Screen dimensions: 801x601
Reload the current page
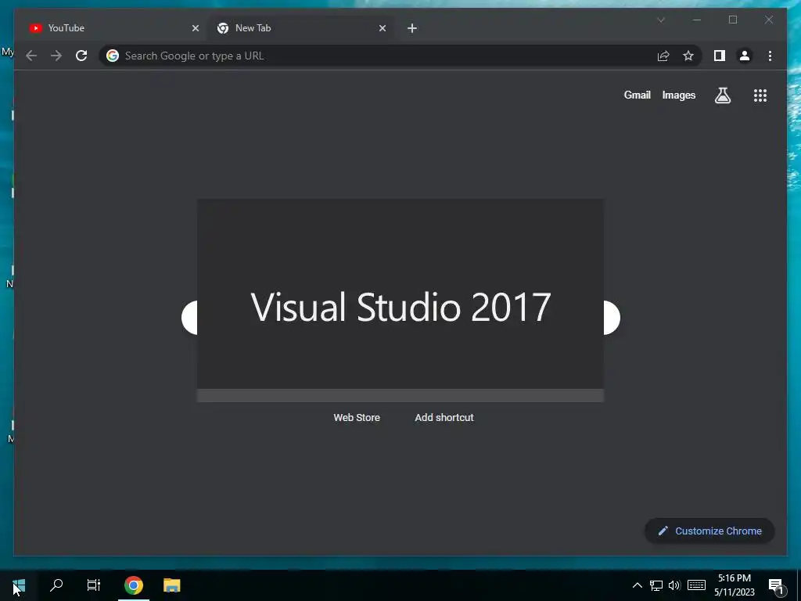click(x=81, y=56)
